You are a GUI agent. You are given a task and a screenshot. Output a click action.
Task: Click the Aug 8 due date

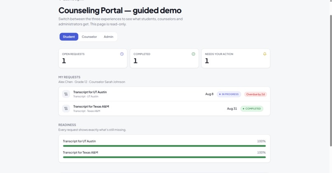pos(209,94)
